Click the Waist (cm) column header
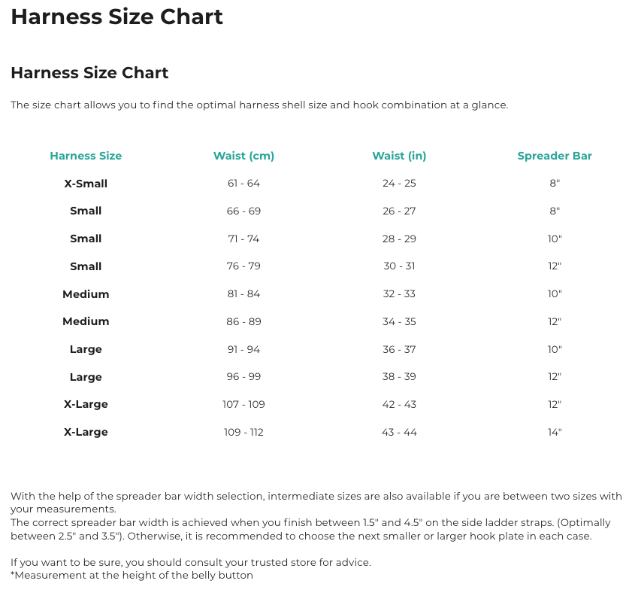This screenshot has width=635, height=608. (x=243, y=156)
